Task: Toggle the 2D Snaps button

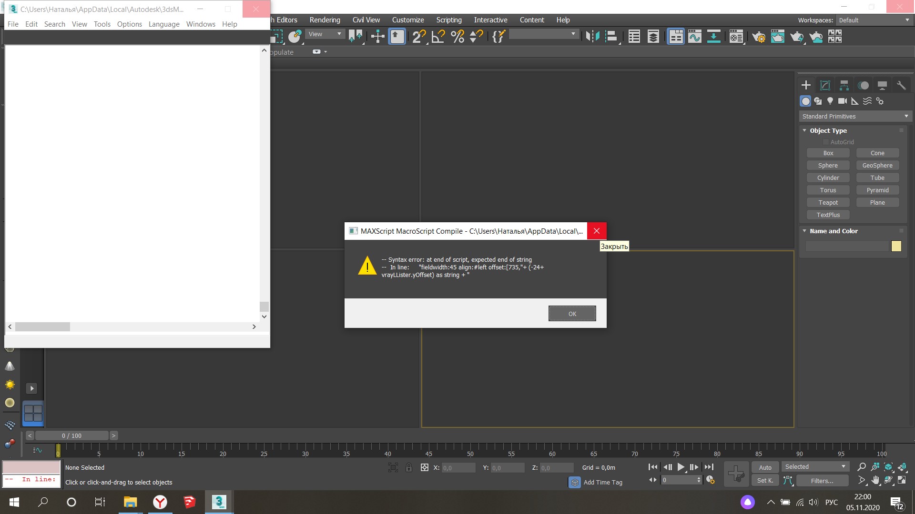Action: [x=418, y=37]
